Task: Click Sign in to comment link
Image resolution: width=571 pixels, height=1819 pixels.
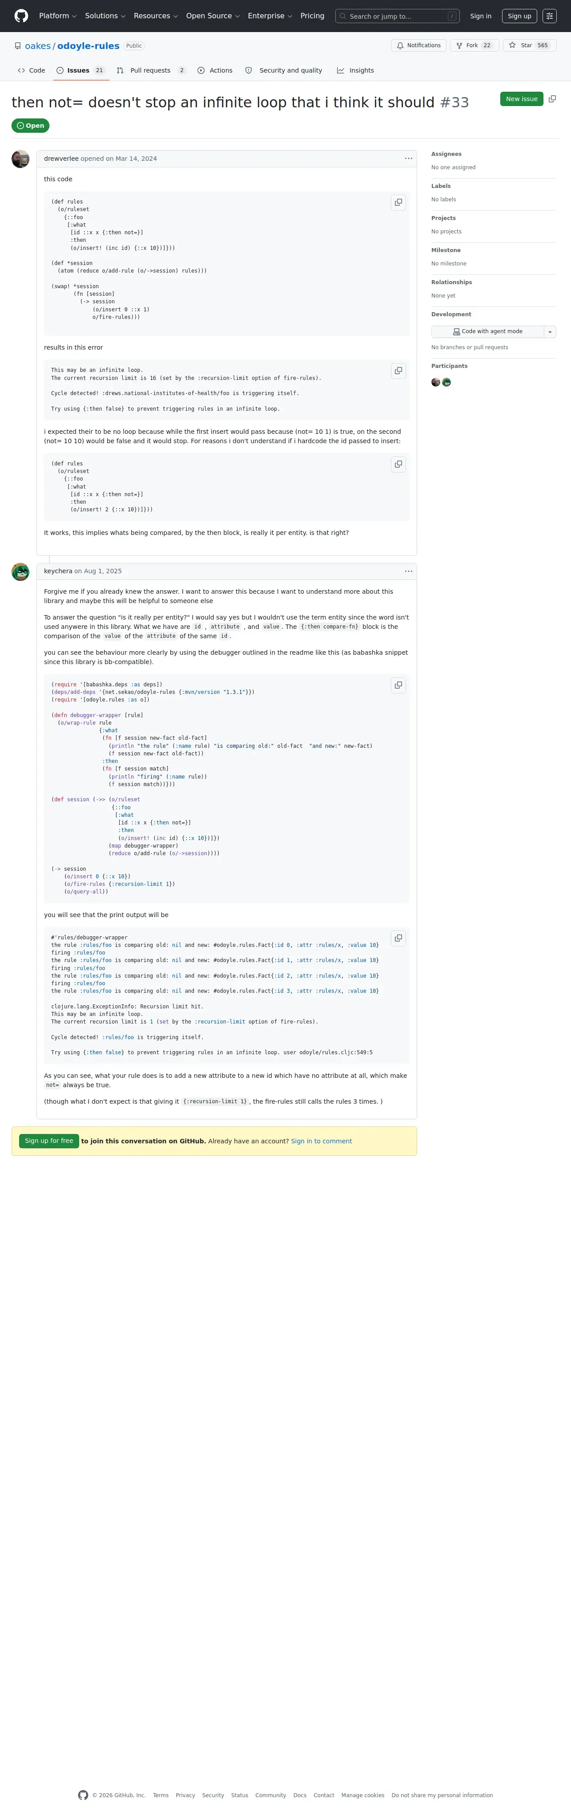Action: click(x=322, y=1141)
